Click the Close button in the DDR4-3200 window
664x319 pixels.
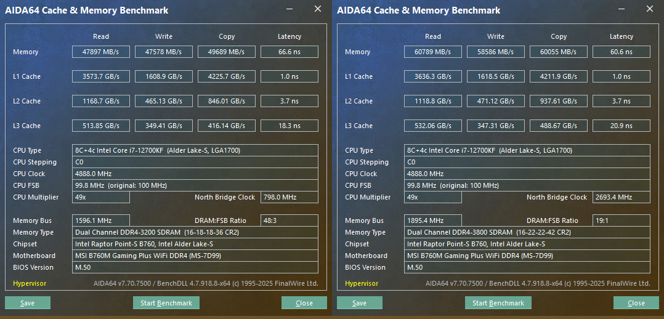coord(304,303)
